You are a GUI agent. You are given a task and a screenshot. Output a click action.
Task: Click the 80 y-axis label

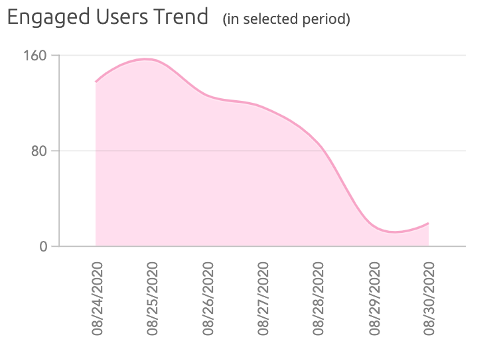[x=40, y=151]
